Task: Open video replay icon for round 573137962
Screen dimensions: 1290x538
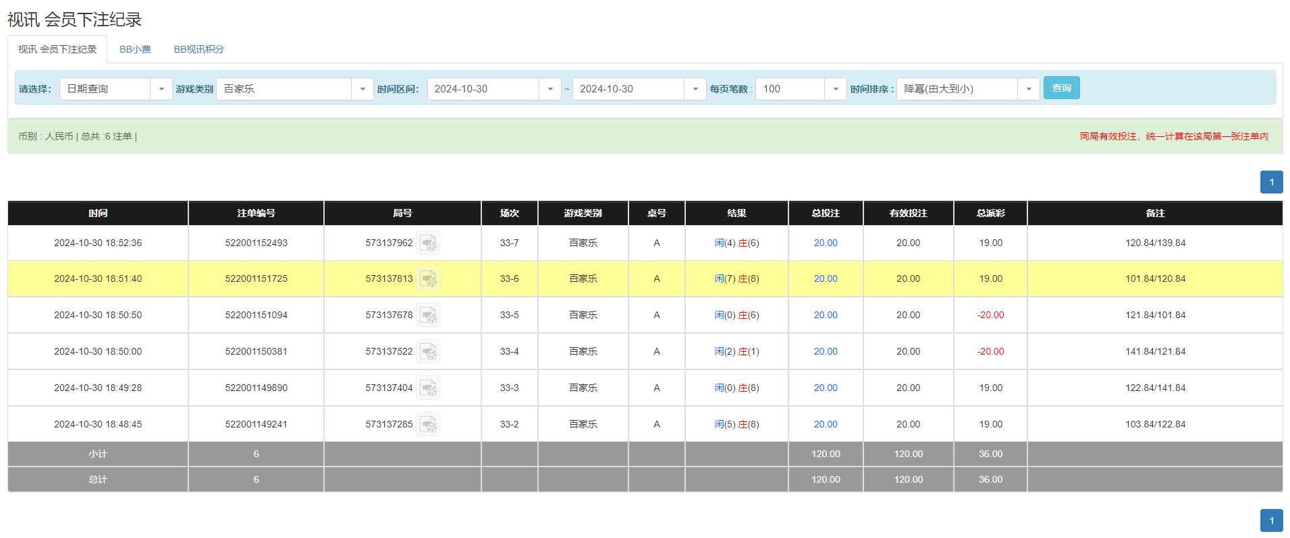Action: click(427, 243)
